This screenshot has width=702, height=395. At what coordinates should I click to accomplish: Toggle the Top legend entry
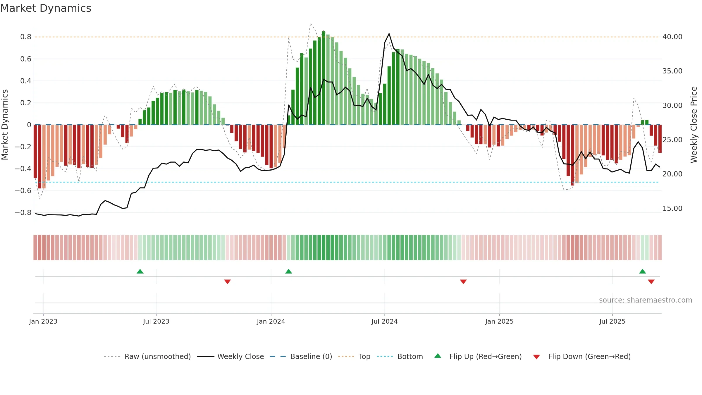(354, 356)
